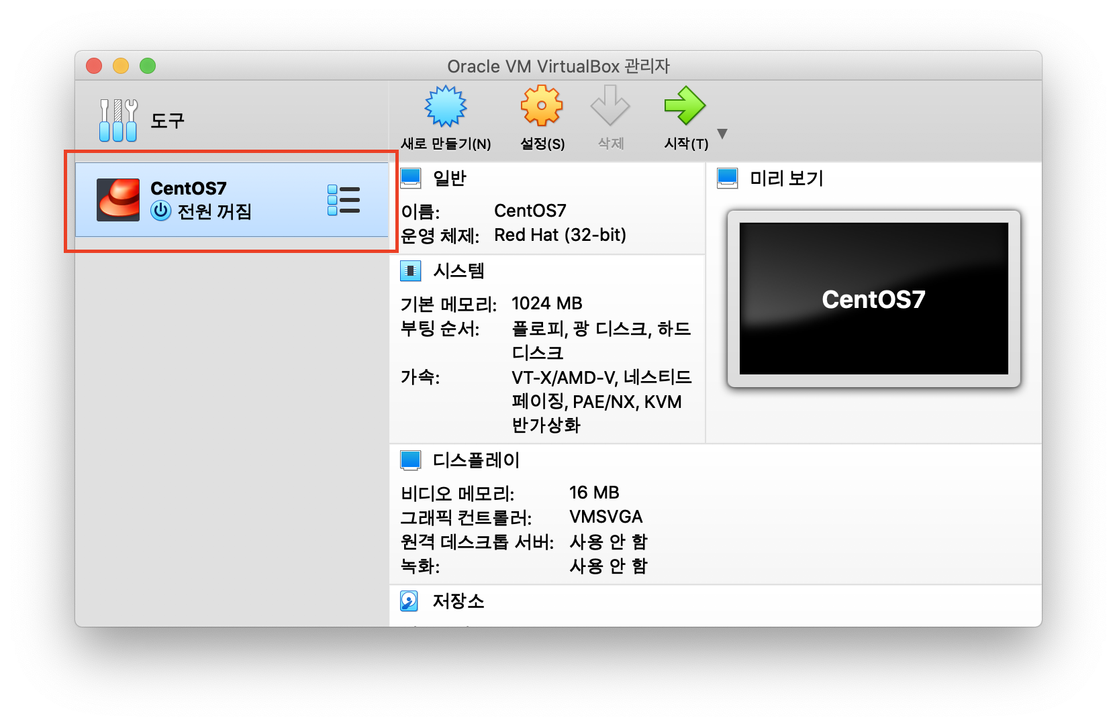Click the 도구 label
The width and height of the screenshot is (1117, 726).
[167, 121]
